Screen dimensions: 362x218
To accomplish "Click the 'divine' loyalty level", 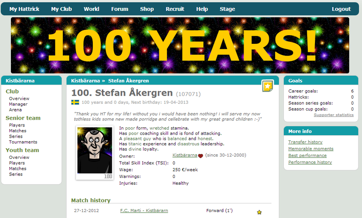I will (135, 149).
